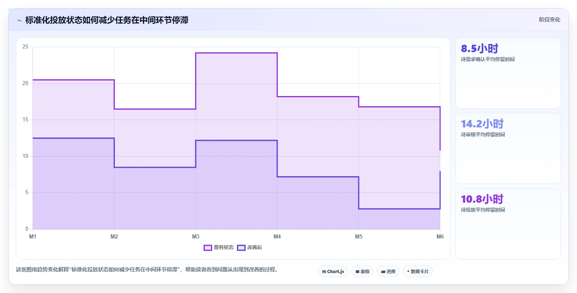Click the blue 改善后 step between M5 and M6
Image resolution: width=577 pixels, height=293 pixels.
pos(399,209)
